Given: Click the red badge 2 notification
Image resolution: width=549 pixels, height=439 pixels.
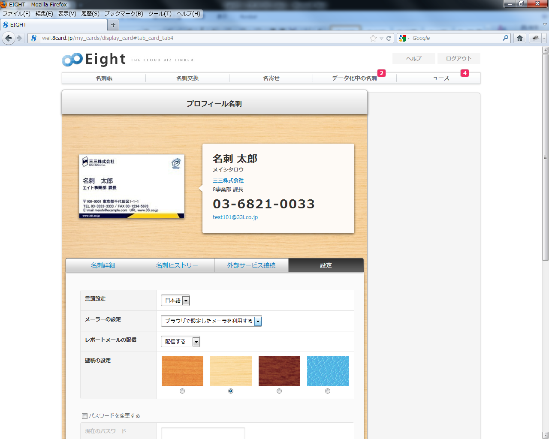Looking at the screenshot, I should (x=382, y=73).
